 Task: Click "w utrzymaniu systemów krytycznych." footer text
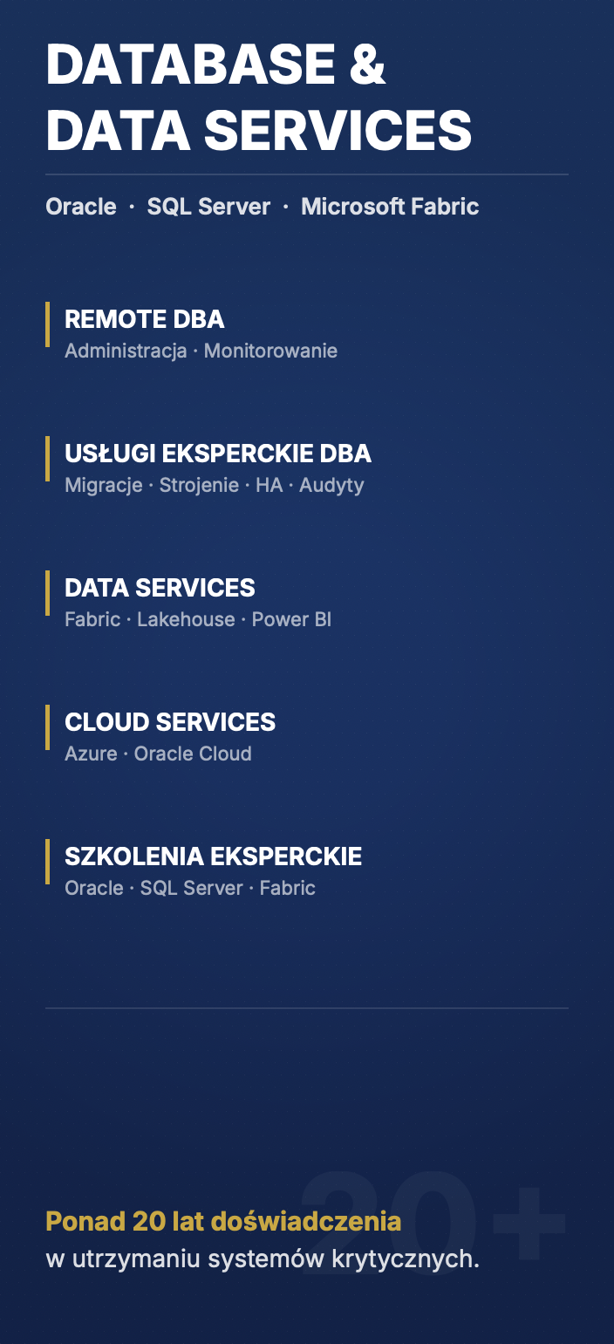coord(263,1259)
